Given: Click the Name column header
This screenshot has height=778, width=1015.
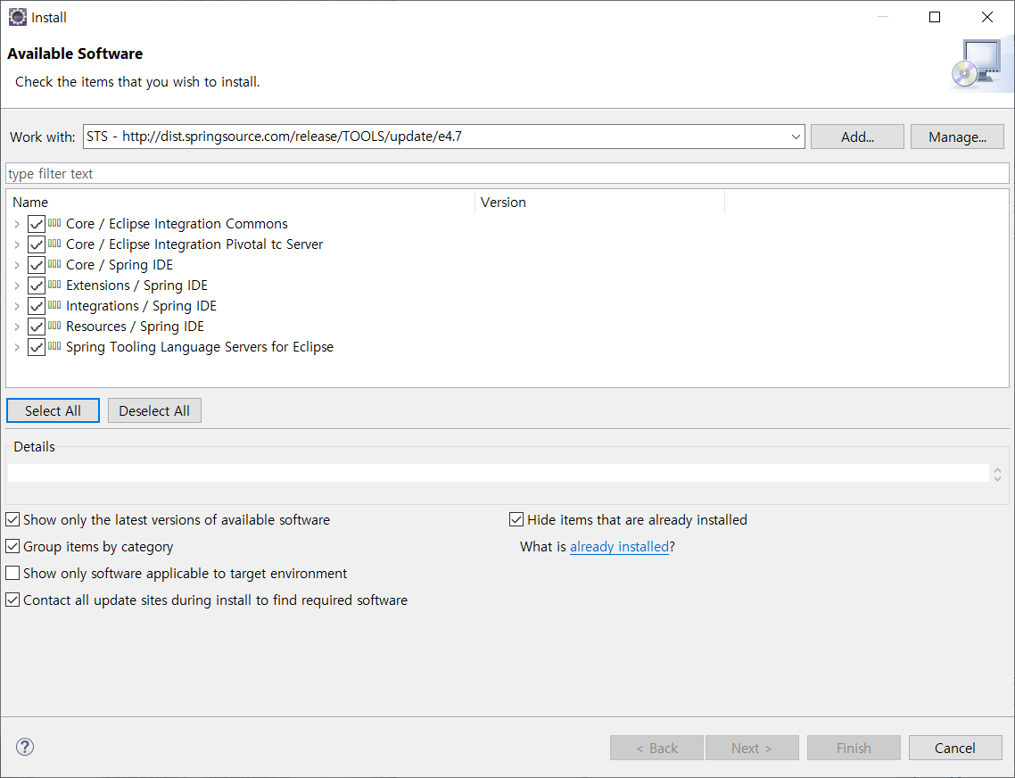Looking at the screenshot, I should [240, 203].
